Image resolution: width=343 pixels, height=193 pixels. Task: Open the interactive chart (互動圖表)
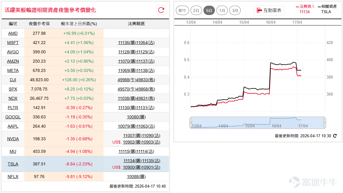coord(269,10)
